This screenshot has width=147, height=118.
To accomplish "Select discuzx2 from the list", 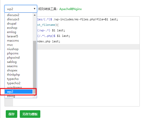I will (x=19, y=15).
